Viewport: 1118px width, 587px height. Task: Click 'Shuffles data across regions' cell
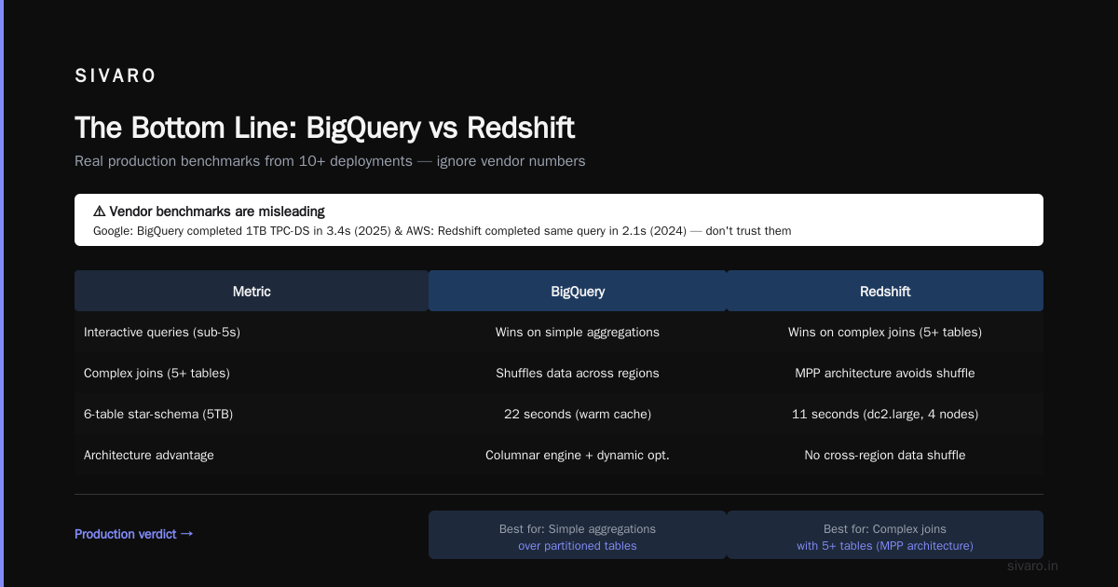(x=578, y=373)
